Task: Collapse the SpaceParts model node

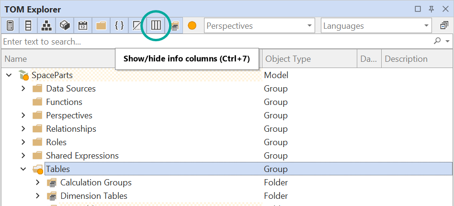Action: pyautogui.click(x=9, y=75)
